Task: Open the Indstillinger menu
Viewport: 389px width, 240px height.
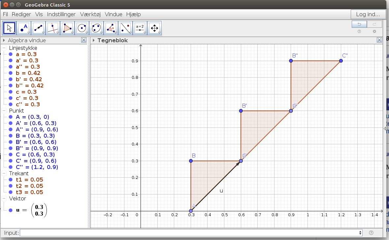Action: [61, 15]
